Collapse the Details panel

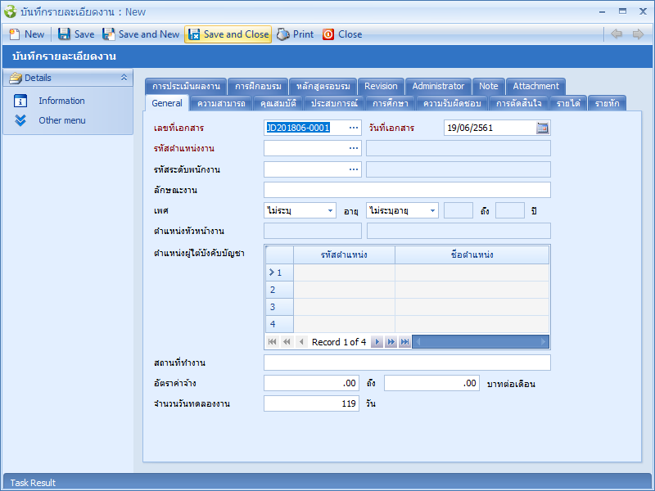click(124, 78)
